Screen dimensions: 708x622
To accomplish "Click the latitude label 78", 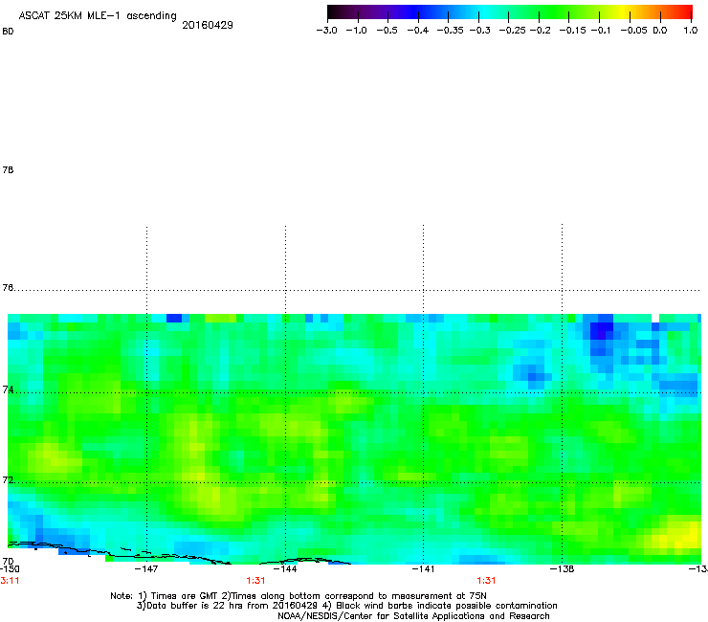I will [x=8, y=169].
